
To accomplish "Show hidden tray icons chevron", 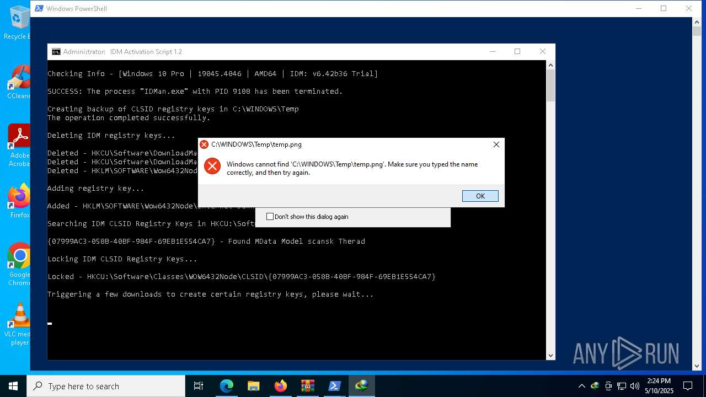I will point(581,386).
